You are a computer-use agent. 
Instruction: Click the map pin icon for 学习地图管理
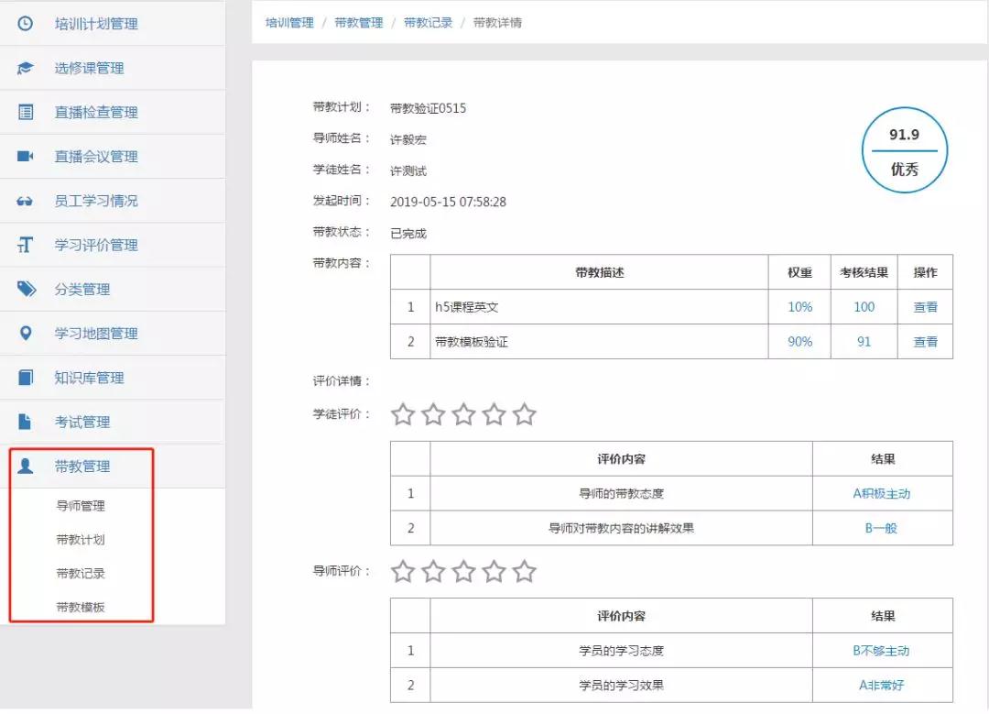[26, 334]
